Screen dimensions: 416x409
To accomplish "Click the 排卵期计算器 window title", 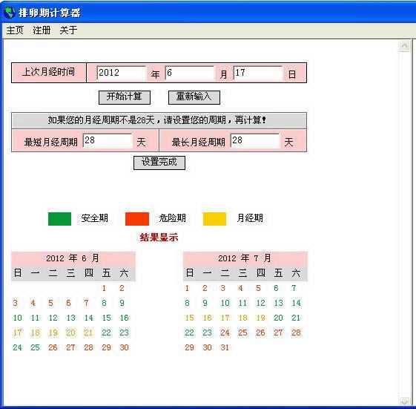I will (x=50, y=13).
